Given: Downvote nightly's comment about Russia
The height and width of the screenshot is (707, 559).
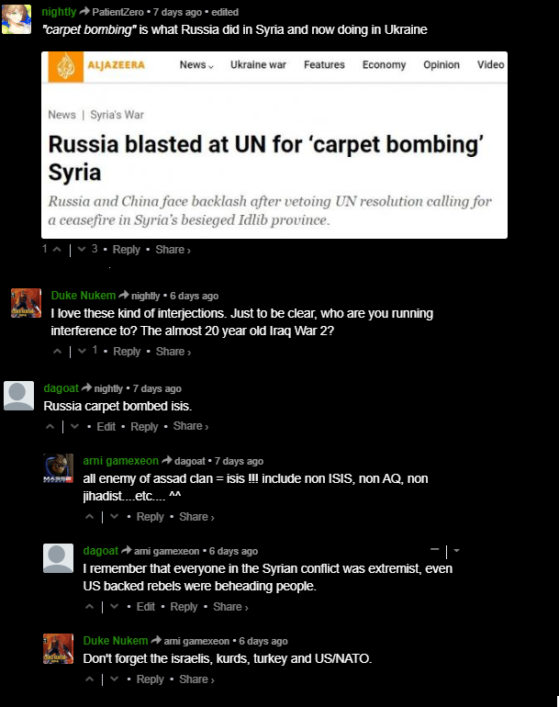Looking at the screenshot, I should point(82,250).
